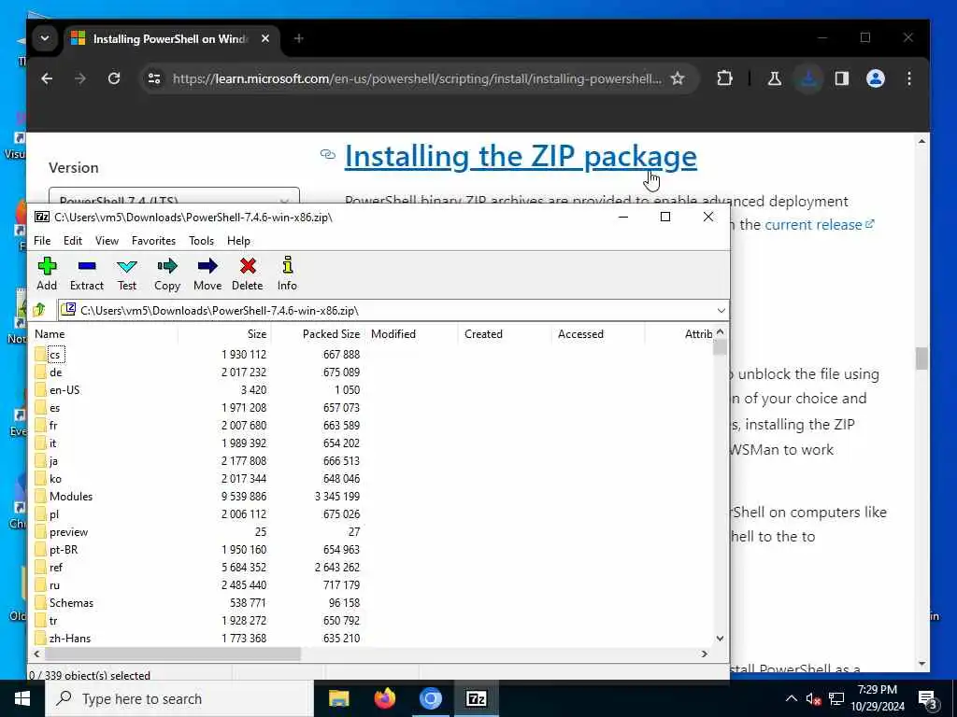Click the muted volume tray icon

click(814, 698)
